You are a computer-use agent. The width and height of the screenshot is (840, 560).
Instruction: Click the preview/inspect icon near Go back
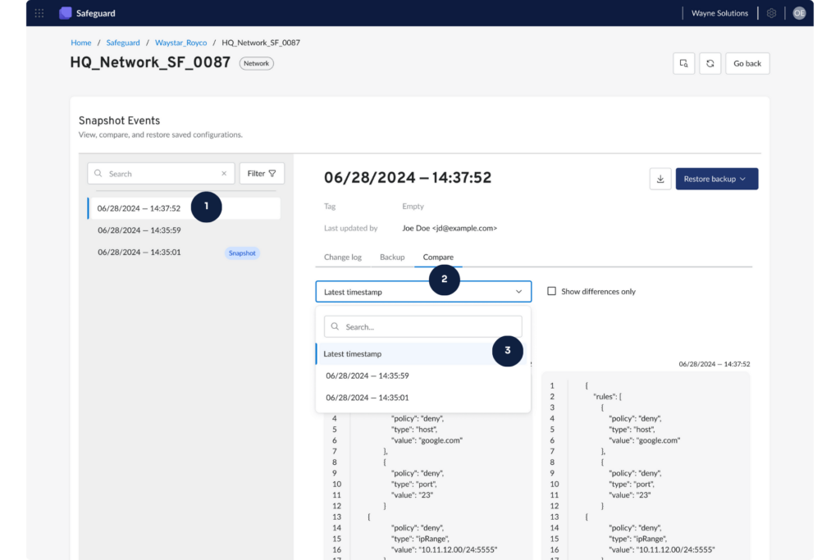click(x=683, y=63)
